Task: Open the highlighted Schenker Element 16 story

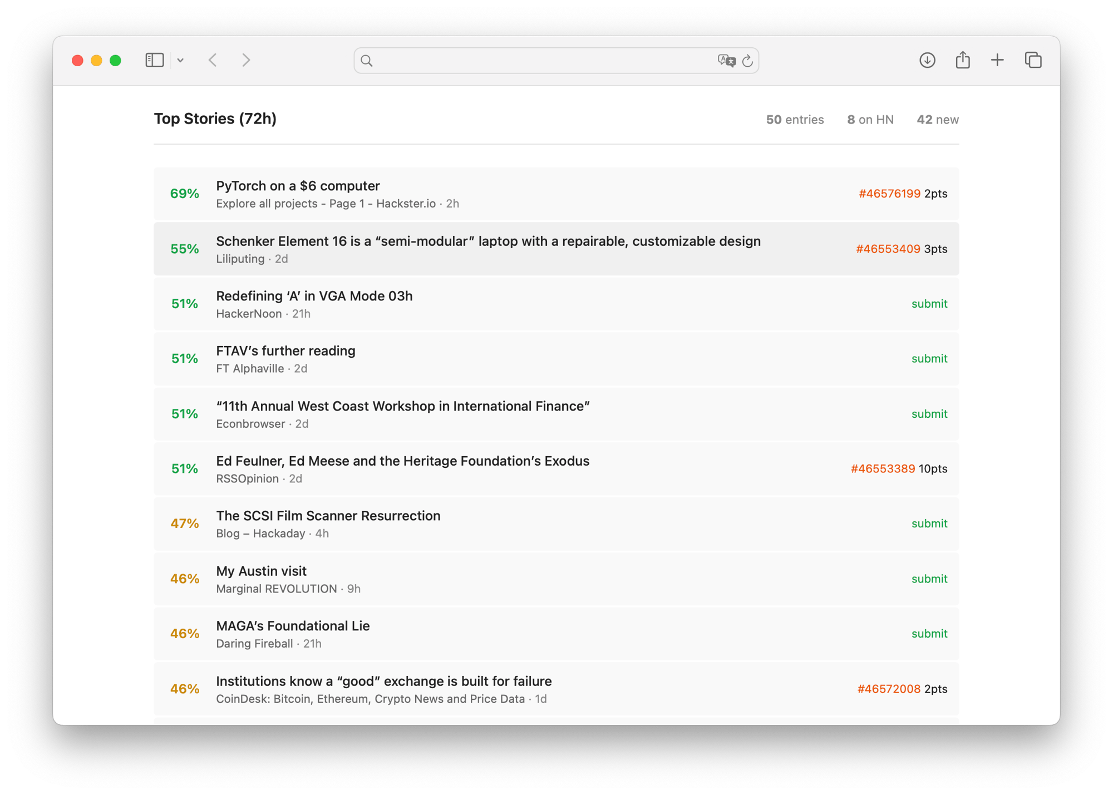Action: pos(488,241)
